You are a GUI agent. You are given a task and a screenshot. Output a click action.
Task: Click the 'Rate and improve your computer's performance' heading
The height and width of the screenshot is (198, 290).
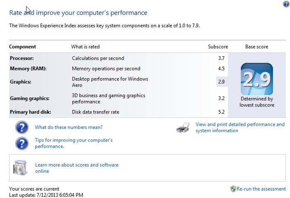pos(78,12)
